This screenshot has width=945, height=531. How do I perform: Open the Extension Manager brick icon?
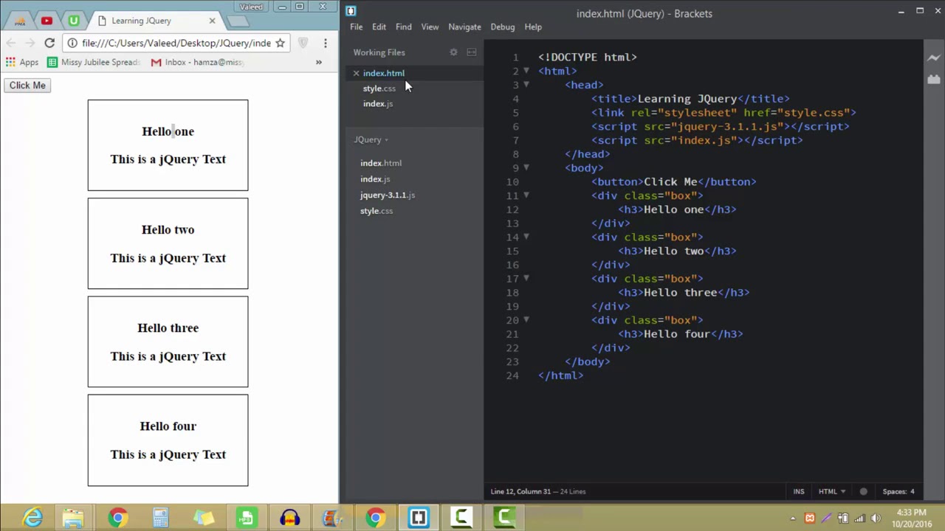tap(934, 79)
